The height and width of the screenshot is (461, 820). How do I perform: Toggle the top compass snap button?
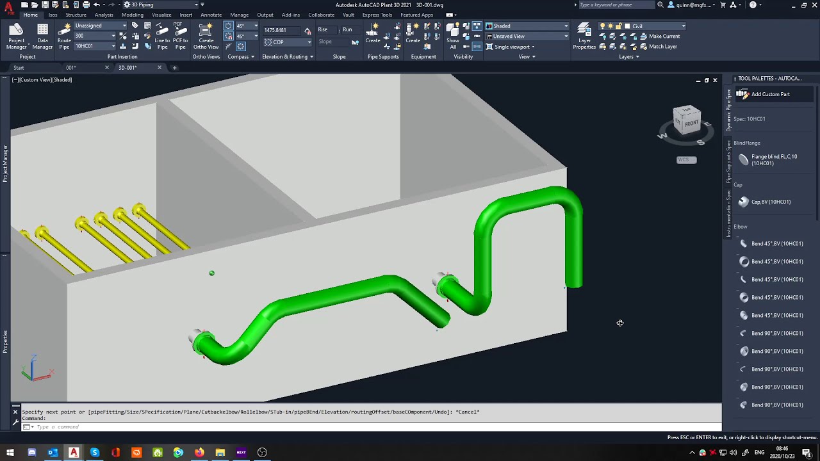[x=228, y=26]
